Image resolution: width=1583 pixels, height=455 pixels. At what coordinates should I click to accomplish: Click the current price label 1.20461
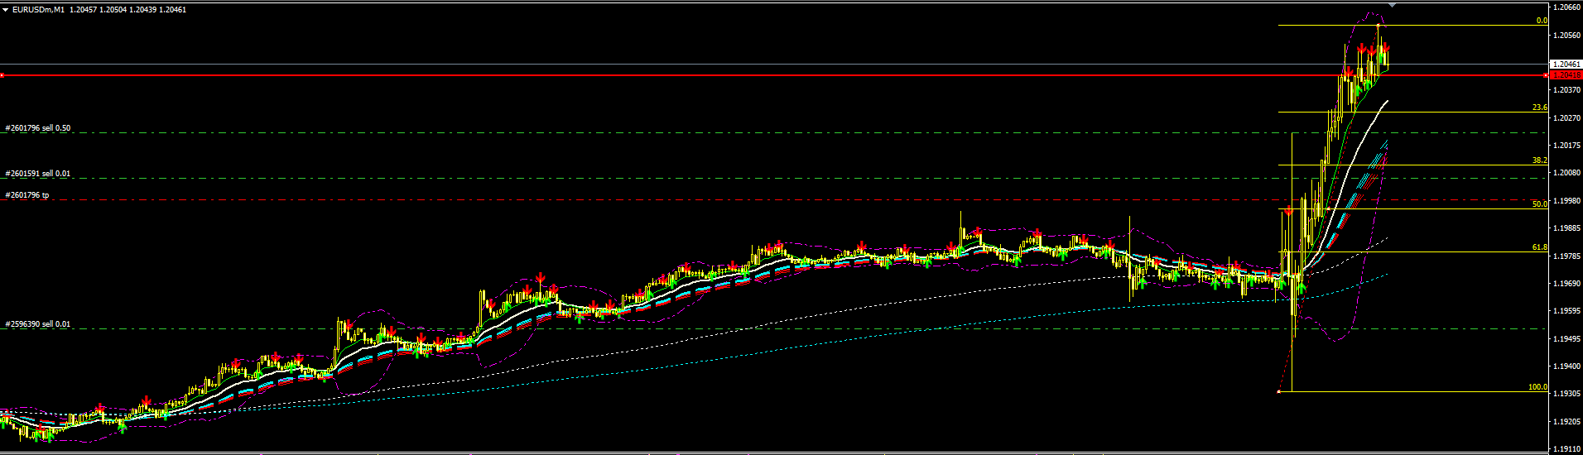pyautogui.click(x=1565, y=64)
